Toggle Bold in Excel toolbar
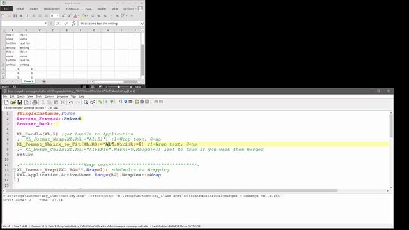This screenshot has height=230, width=409. [x=21, y=16]
